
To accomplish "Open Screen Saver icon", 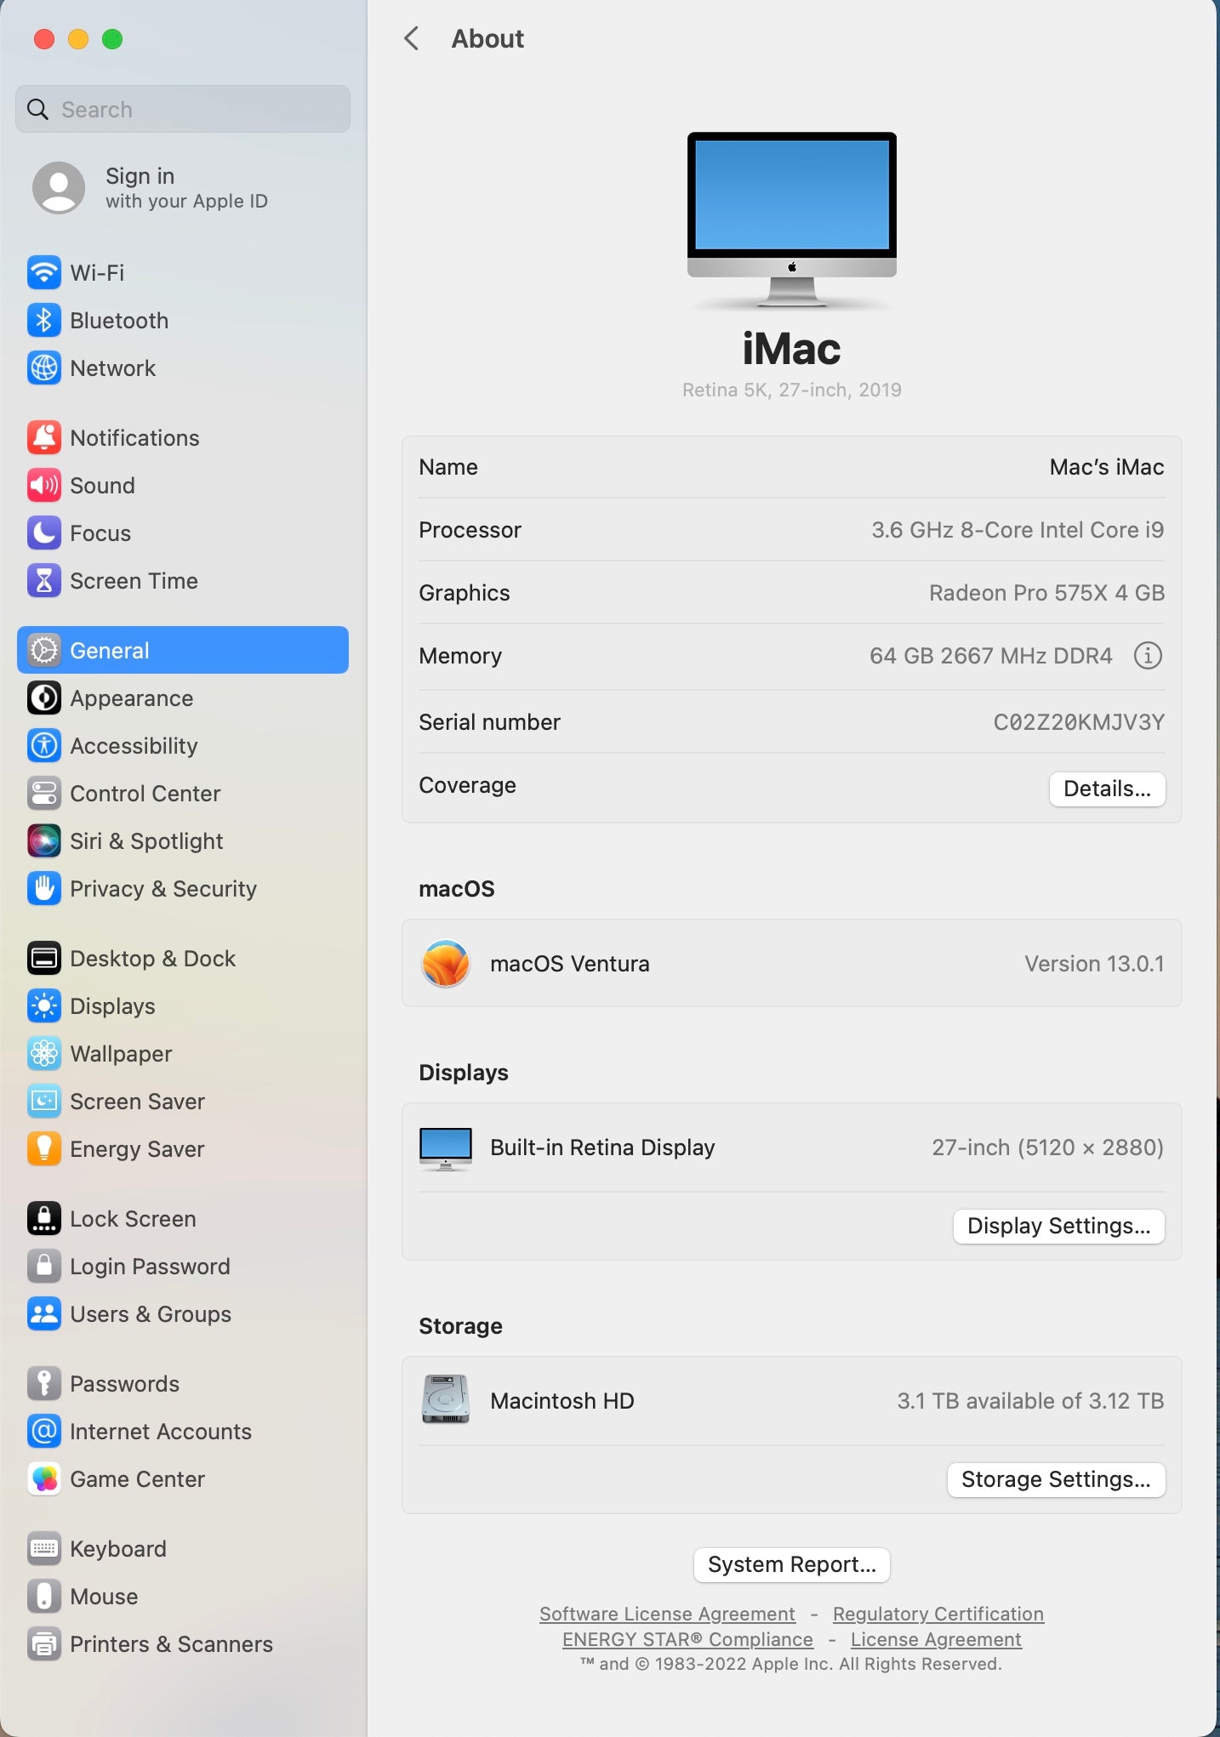I will tap(44, 1102).
